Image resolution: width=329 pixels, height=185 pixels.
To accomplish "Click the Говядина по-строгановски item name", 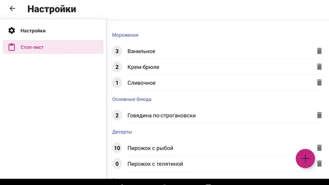I will (162, 116).
